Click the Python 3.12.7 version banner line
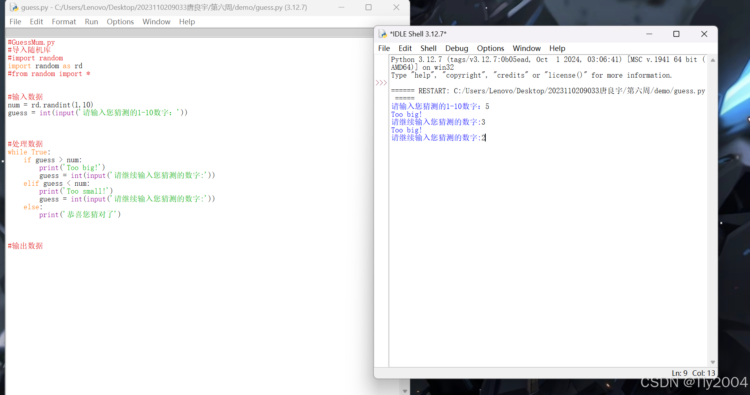This screenshot has height=395, width=750. pos(548,60)
